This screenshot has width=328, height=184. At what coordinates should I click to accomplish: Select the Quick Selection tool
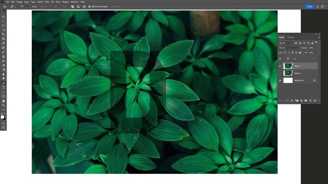tap(4, 30)
